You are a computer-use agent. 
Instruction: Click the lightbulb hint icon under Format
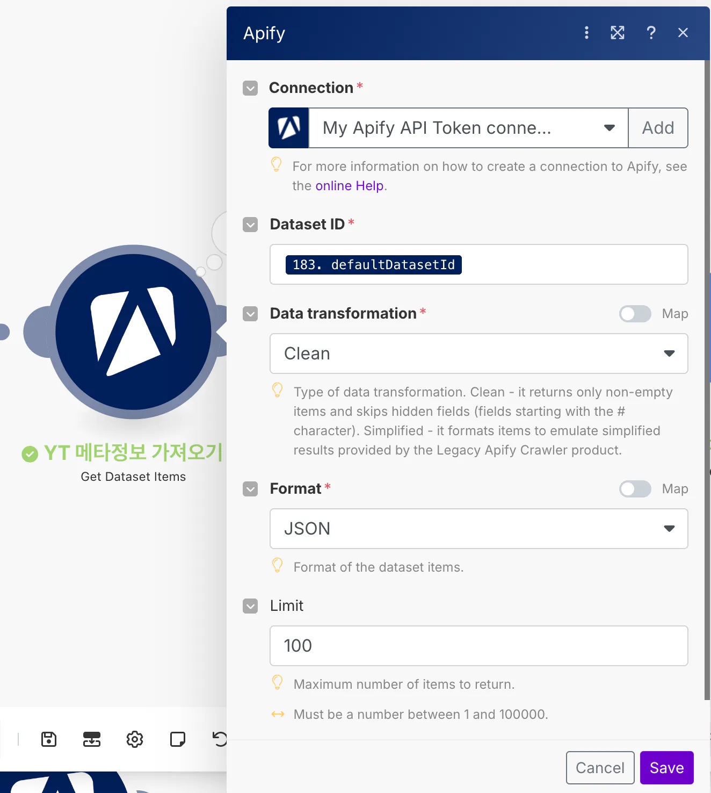278,565
